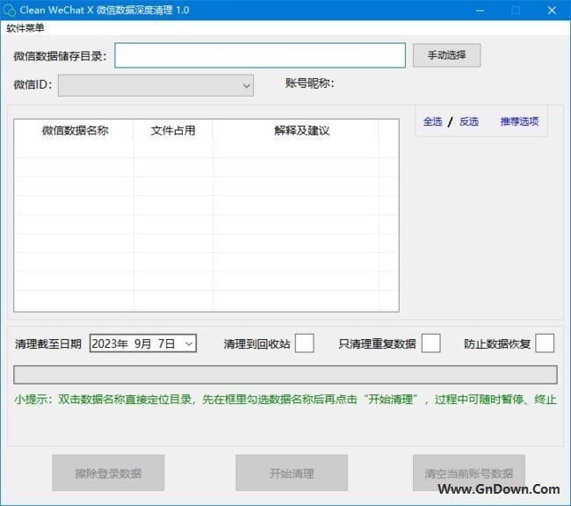This screenshot has height=506, width=571.
Task: Enable the 只清理重复数据 checkbox
Action: pos(430,343)
